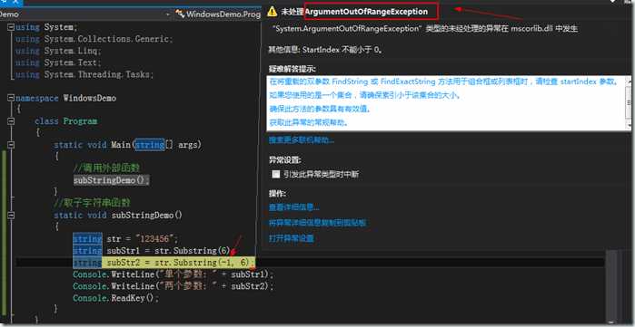Click 打开异常设置 link
635x327 pixels.
pos(292,238)
